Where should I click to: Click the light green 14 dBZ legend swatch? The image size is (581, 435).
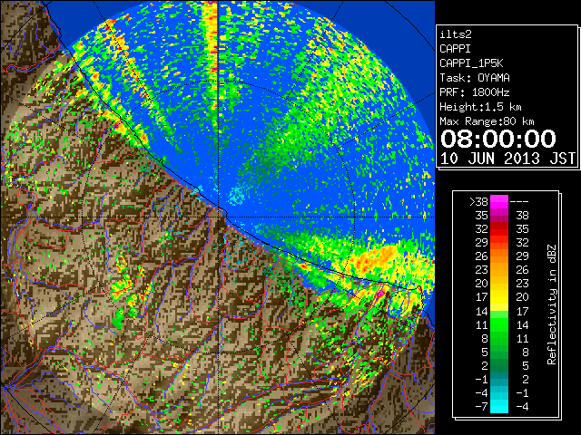(499, 315)
